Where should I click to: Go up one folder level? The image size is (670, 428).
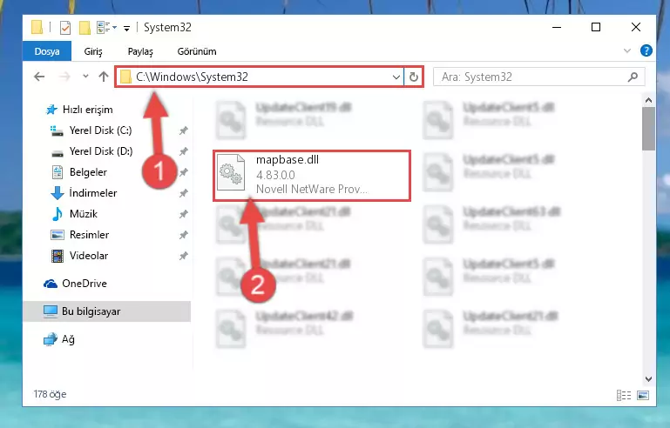(104, 77)
